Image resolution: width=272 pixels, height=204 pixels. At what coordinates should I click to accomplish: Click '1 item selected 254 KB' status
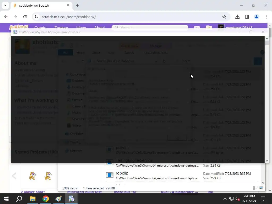pyautogui.click(x=99, y=188)
